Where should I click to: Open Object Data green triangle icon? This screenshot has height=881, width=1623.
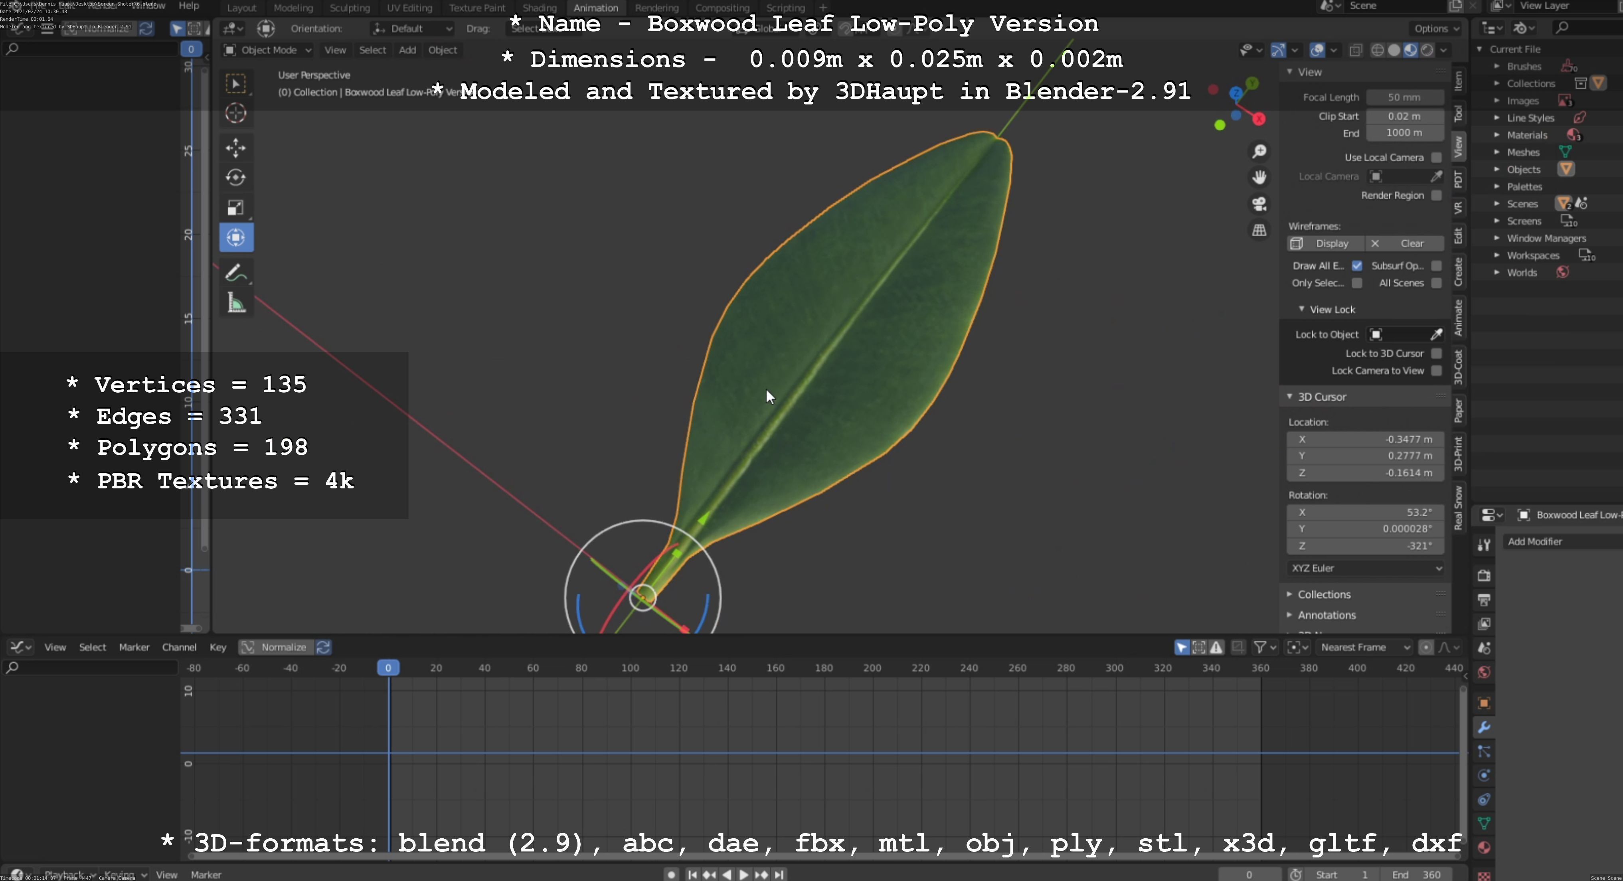tap(1484, 823)
